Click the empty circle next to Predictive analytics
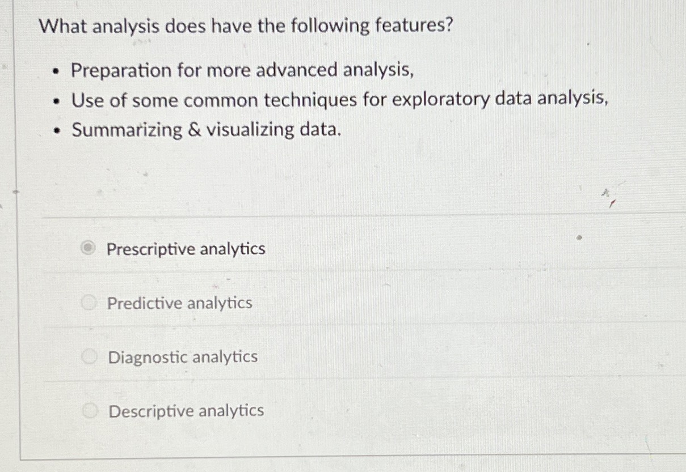The height and width of the screenshot is (472, 686). [x=89, y=303]
